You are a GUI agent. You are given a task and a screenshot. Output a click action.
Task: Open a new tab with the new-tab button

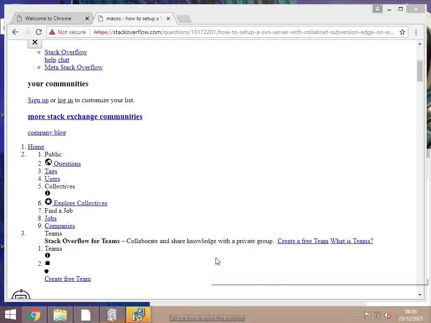(184, 19)
